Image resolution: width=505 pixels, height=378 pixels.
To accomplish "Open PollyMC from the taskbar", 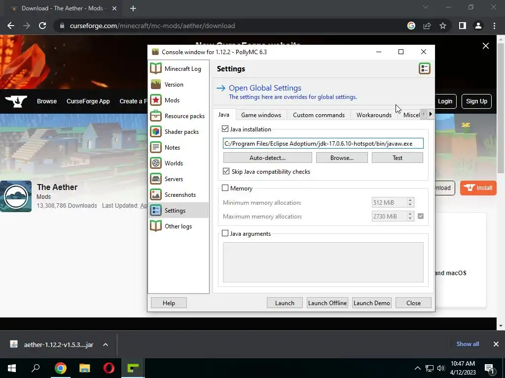I will coord(133,368).
